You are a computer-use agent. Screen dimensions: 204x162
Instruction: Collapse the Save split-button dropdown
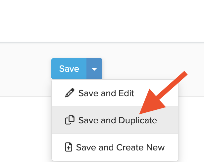pyautogui.click(x=94, y=69)
